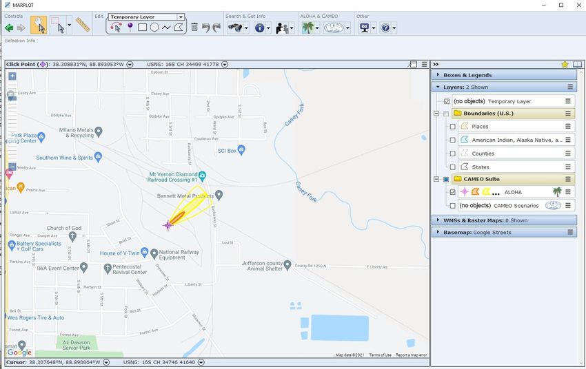Pick the polygon drawing tool
The image size is (586, 369).
pyautogui.click(x=179, y=28)
